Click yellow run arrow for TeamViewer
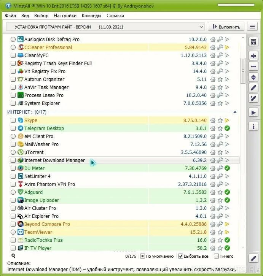 227,232
